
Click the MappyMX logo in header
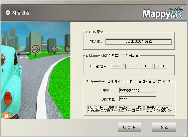pos(163,13)
